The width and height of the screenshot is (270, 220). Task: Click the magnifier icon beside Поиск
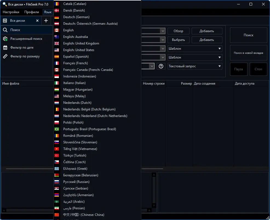(x=5, y=30)
